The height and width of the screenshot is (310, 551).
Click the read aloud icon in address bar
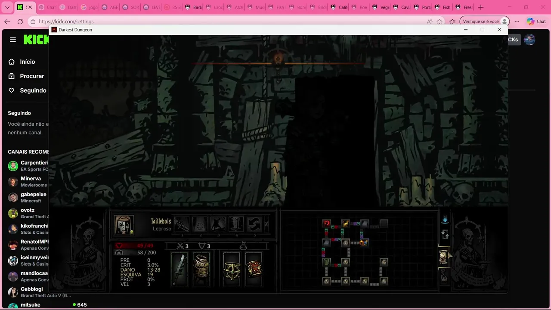tap(430, 22)
